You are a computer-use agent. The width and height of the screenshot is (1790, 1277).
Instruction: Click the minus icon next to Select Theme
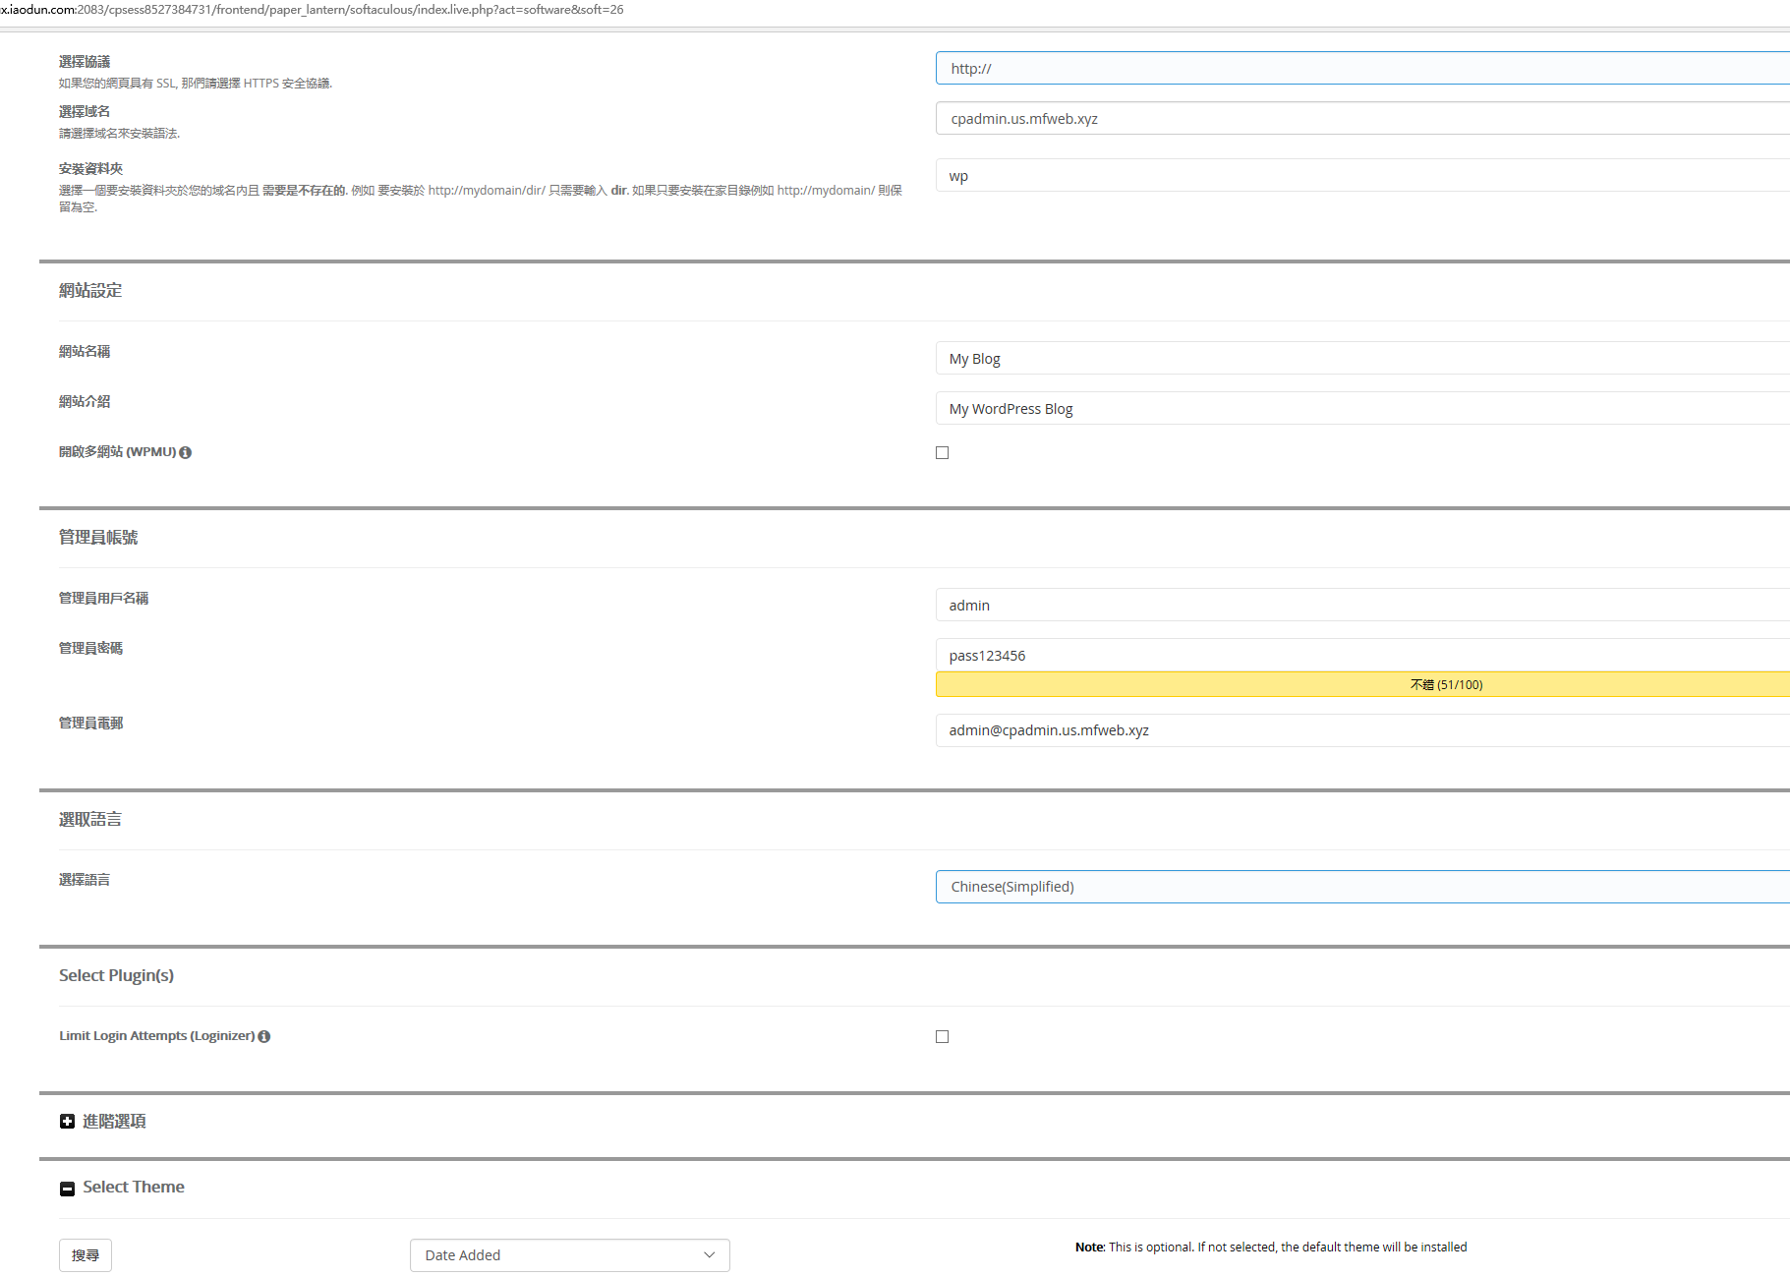67,1189
